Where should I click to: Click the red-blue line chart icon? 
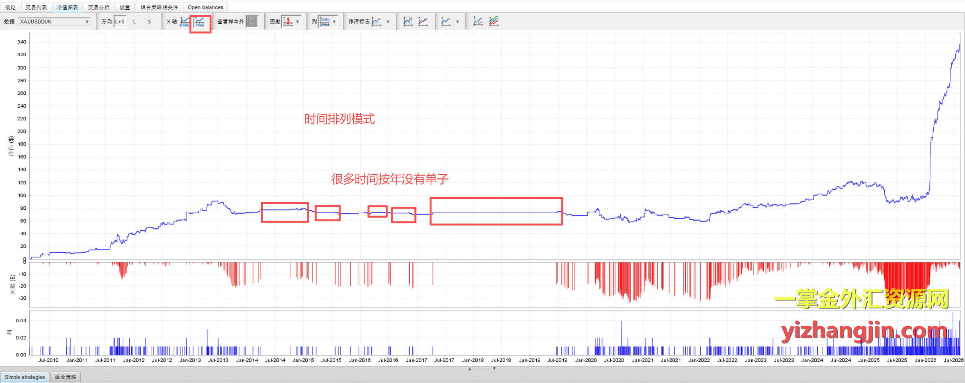click(423, 22)
